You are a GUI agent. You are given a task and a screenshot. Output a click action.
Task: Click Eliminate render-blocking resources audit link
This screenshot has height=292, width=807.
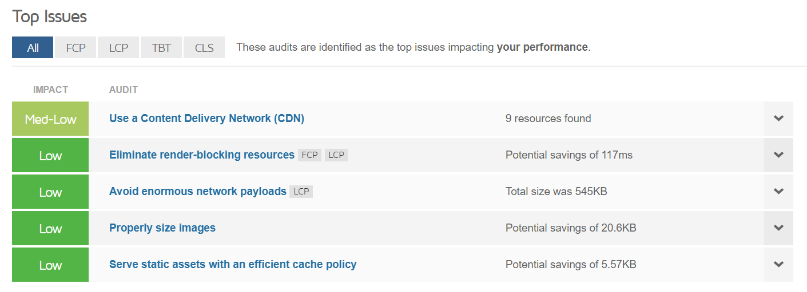pyautogui.click(x=201, y=155)
